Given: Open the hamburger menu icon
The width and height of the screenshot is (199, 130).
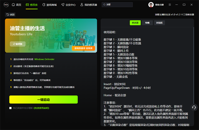Looking at the screenshot, I should click(x=170, y=5).
